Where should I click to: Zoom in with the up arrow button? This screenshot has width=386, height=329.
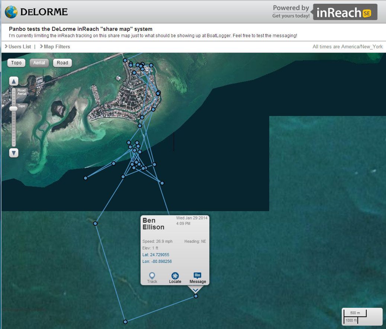tap(14, 81)
